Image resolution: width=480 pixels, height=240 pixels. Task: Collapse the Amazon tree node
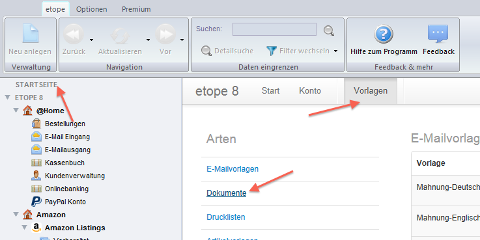(x=16, y=215)
